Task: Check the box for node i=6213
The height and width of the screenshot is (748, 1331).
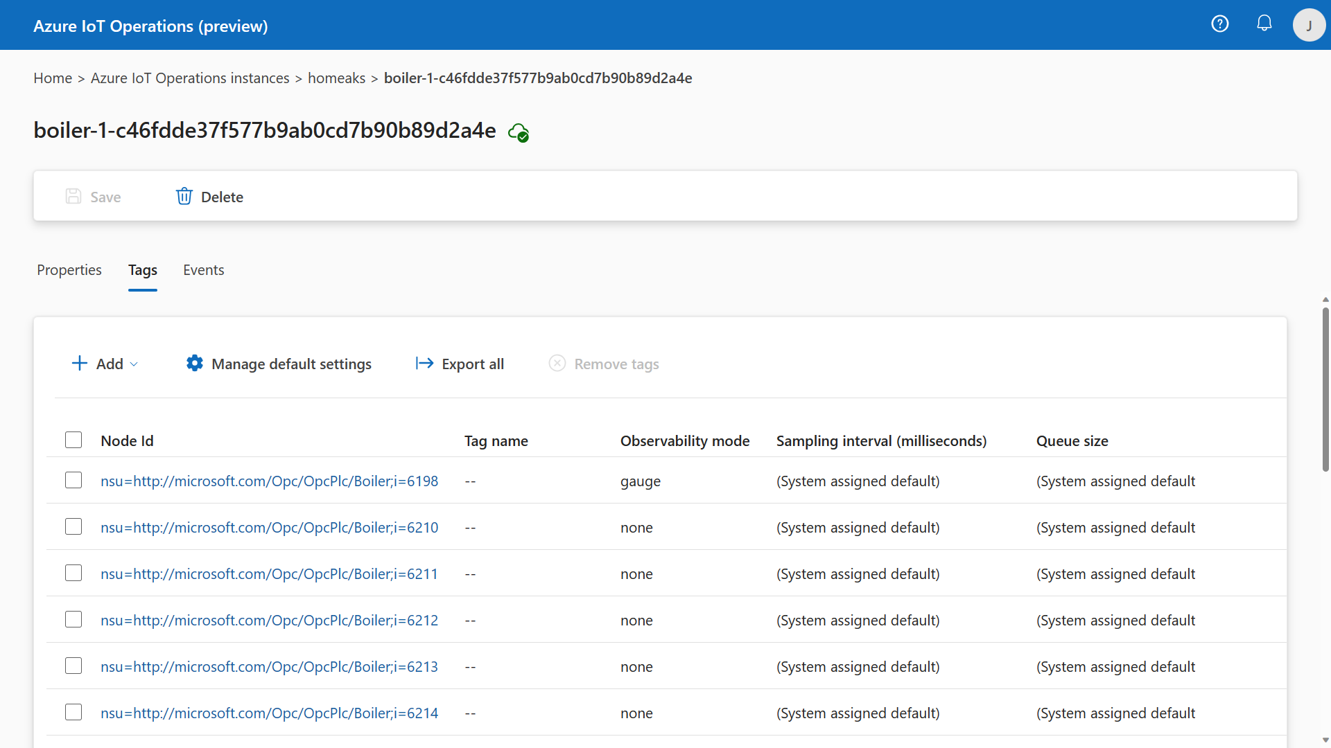Action: pos(73,666)
